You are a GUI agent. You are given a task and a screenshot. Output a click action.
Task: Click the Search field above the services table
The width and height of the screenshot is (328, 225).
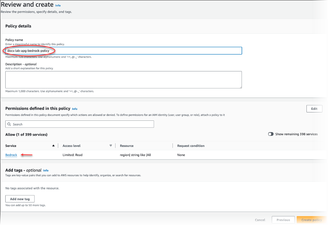coord(79,124)
